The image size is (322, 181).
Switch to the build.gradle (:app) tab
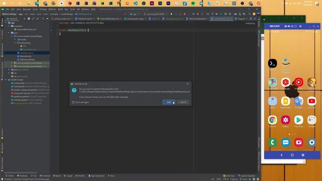(135, 19)
